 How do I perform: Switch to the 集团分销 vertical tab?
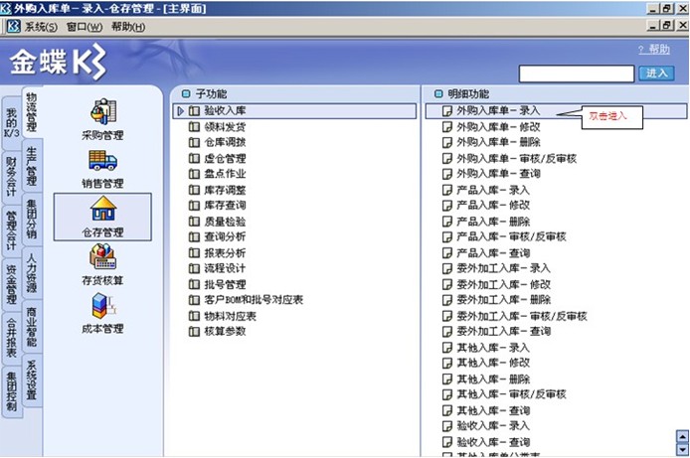32,219
